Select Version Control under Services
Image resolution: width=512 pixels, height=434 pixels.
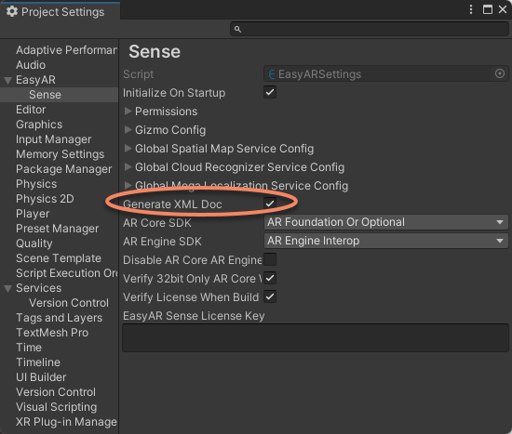pos(69,303)
